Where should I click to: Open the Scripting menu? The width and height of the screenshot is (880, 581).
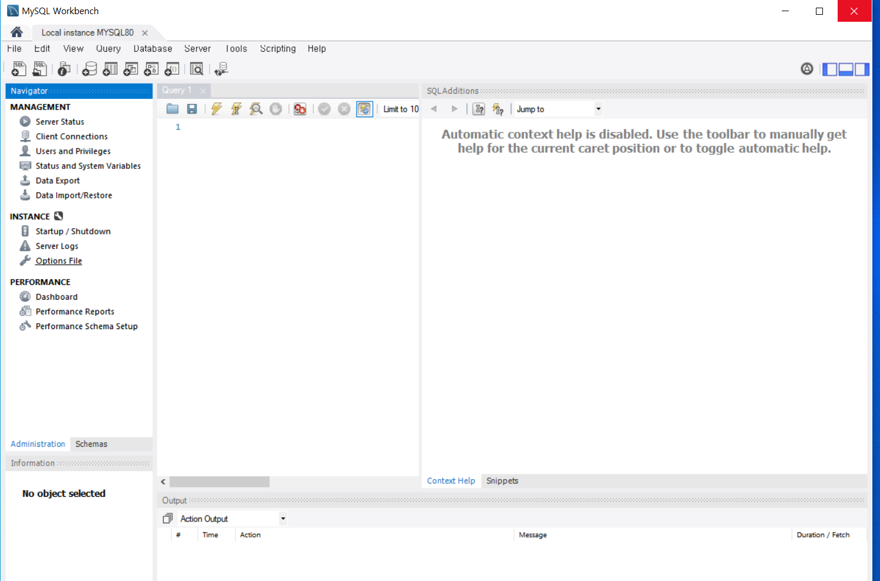pyautogui.click(x=278, y=49)
